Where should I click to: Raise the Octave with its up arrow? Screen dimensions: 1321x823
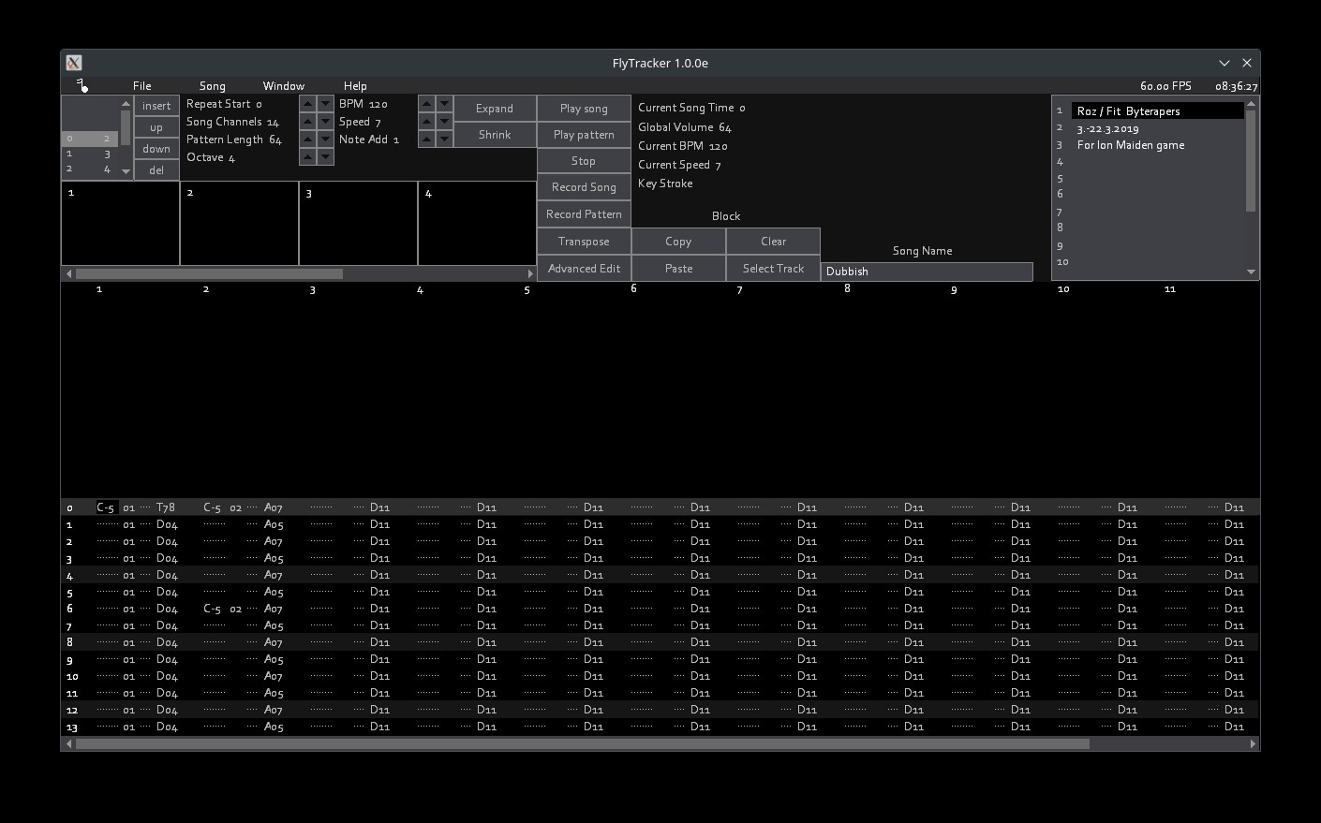307,157
